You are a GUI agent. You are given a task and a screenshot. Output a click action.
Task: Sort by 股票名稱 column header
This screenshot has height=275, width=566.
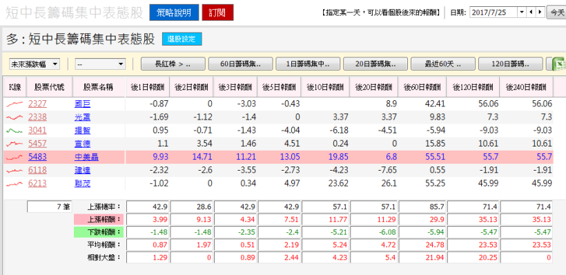point(99,87)
